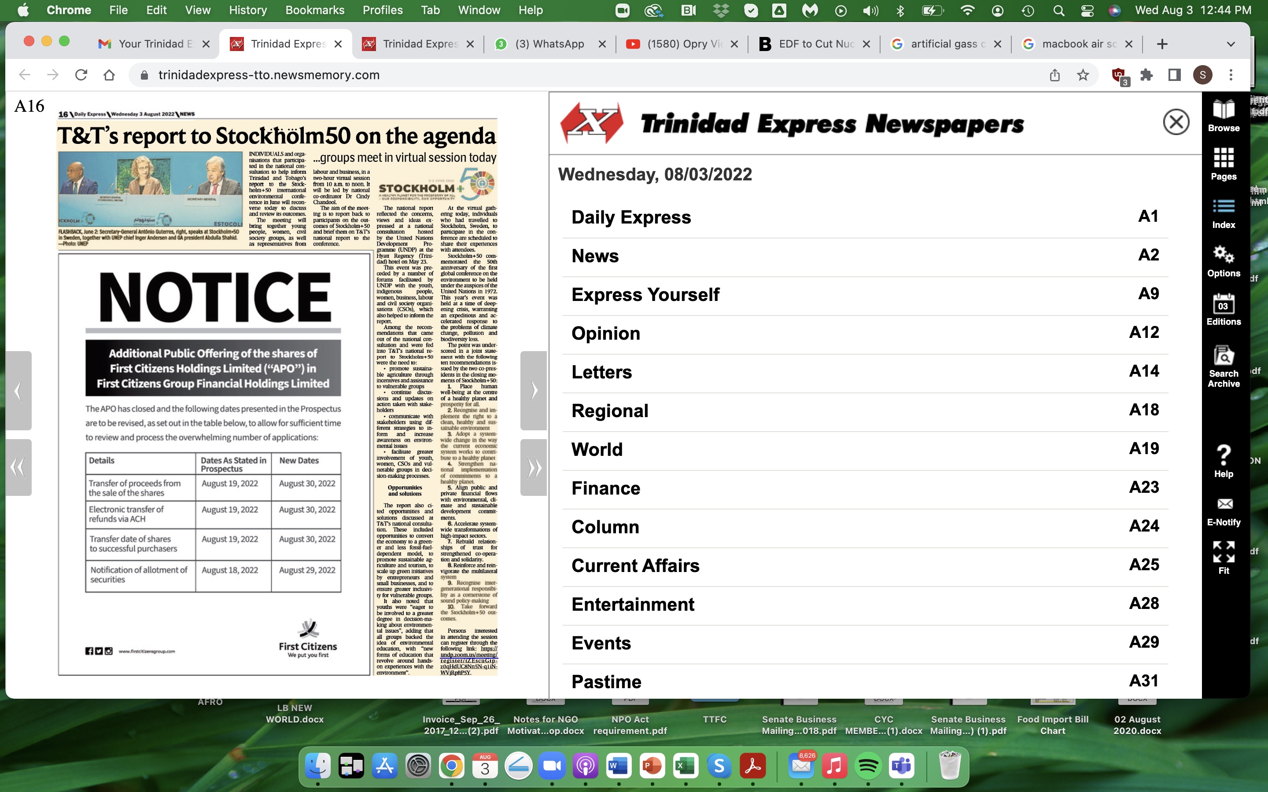Show the Pages grid view
Screen dimensions: 1268x792
click(x=1224, y=164)
